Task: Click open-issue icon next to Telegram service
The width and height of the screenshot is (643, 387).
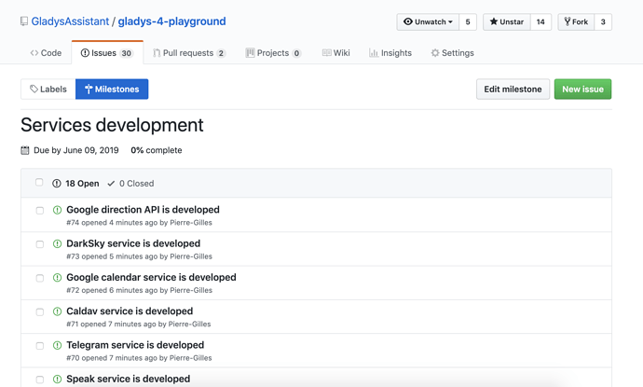Action: tap(58, 346)
